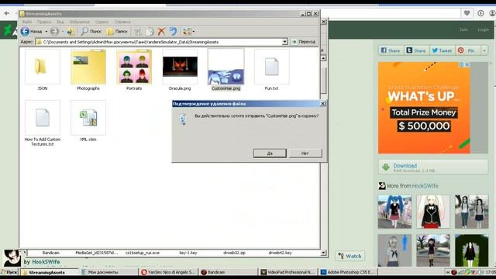Open the Вид menu

coord(60,22)
